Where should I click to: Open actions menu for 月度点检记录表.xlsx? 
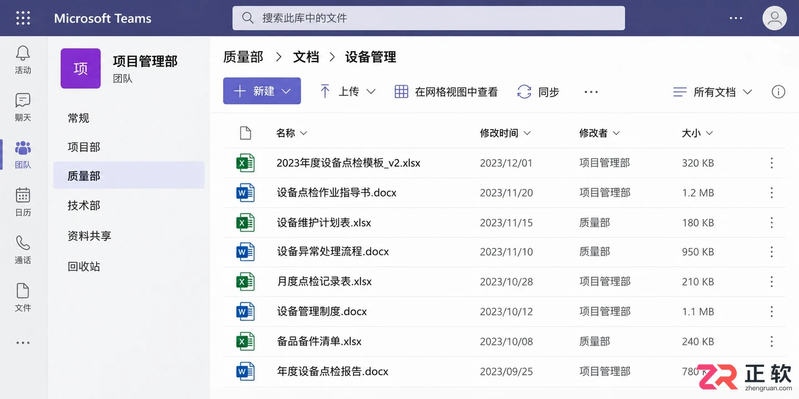771,282
